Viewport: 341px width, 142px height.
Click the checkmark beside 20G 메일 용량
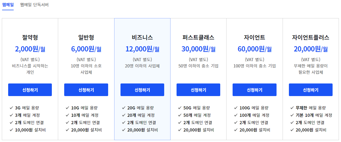click(124, 108)
